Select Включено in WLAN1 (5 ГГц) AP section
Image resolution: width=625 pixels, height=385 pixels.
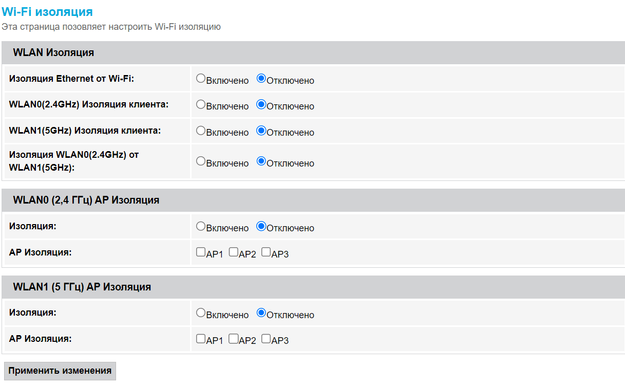(x=201, y=313)
